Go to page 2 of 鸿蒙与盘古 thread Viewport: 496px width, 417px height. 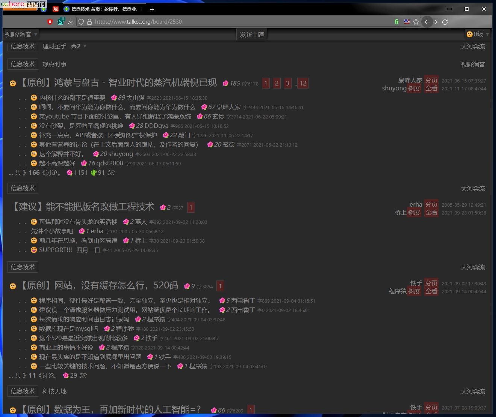(x=277, y=83)
